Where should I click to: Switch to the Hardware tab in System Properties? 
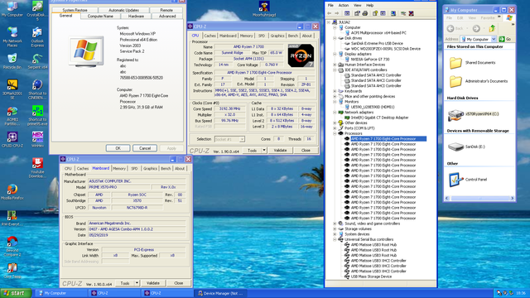[x=136, y=17]
